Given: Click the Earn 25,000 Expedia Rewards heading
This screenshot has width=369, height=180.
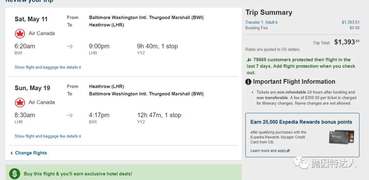Looking at the screenshot, I should (x=301, y=122).
